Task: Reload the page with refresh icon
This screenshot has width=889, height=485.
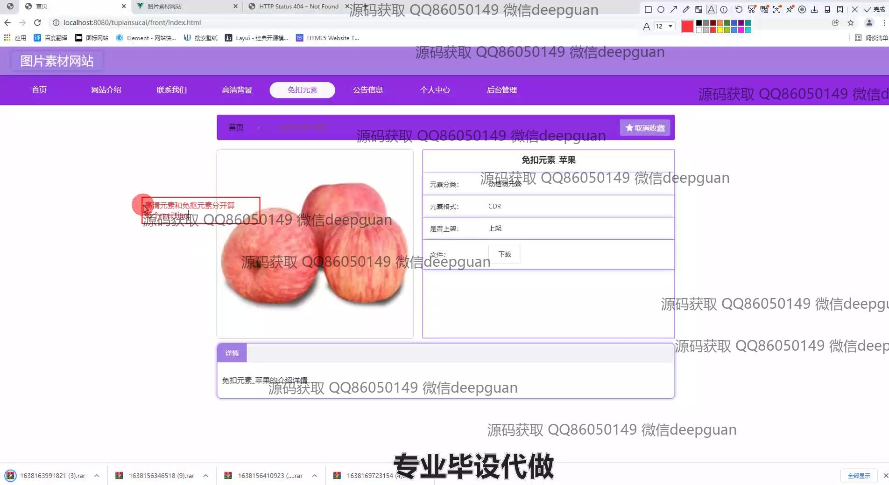Action: [37, 22]
